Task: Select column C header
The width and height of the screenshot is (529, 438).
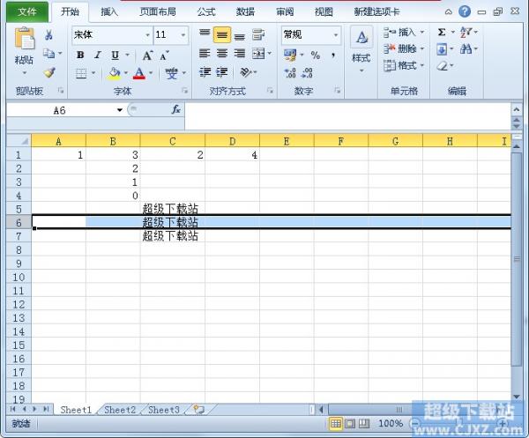Action: click(x=173, y=141)
